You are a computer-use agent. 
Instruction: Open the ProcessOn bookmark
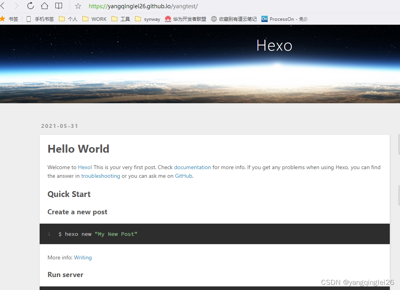coord(285,19)
